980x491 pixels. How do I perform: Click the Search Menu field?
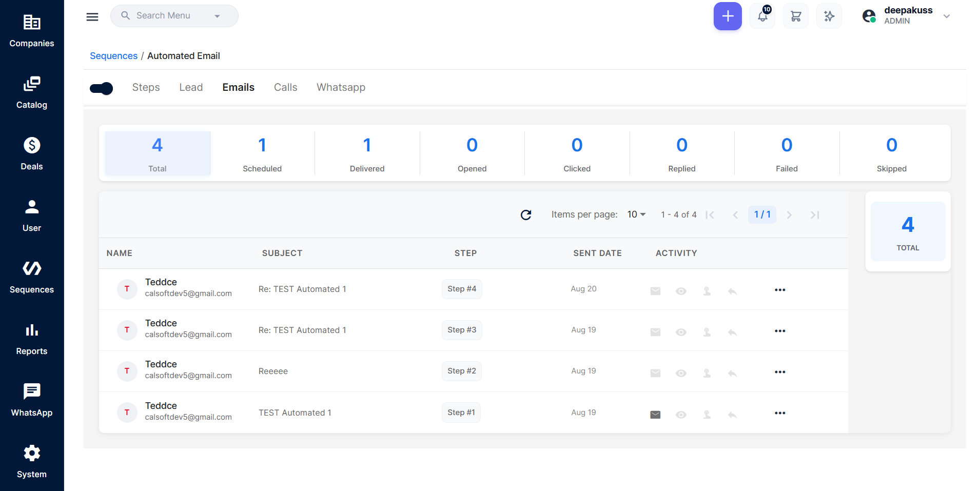coord(174,16)
